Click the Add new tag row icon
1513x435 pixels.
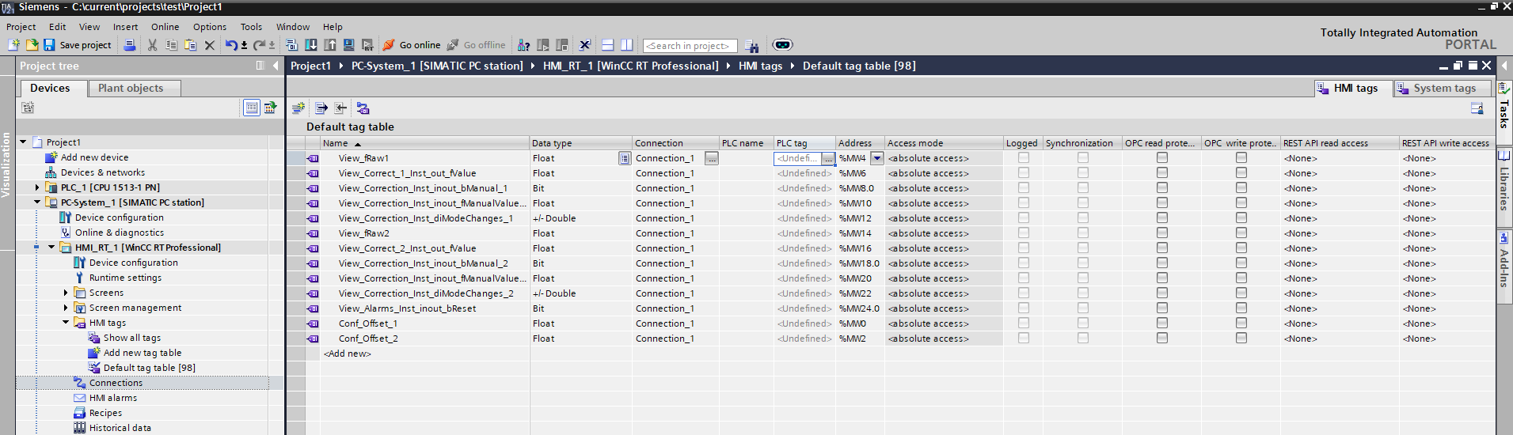(x=298, y=108)
